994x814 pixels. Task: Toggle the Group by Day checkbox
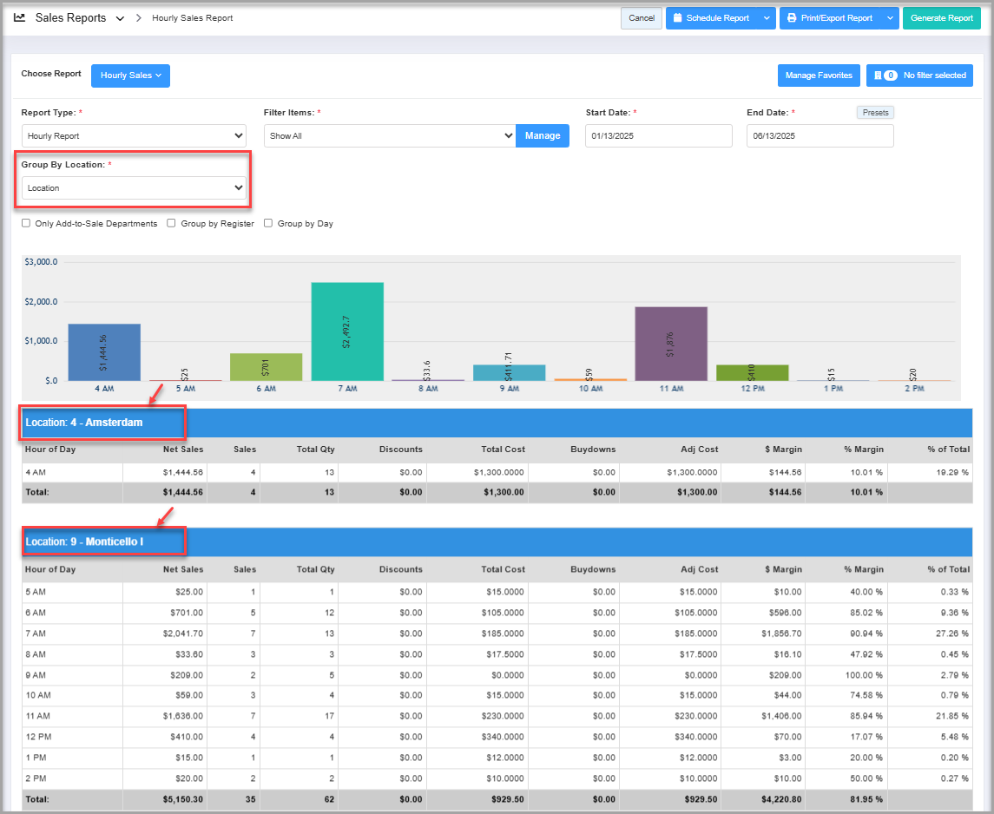[x=268, y=223]
